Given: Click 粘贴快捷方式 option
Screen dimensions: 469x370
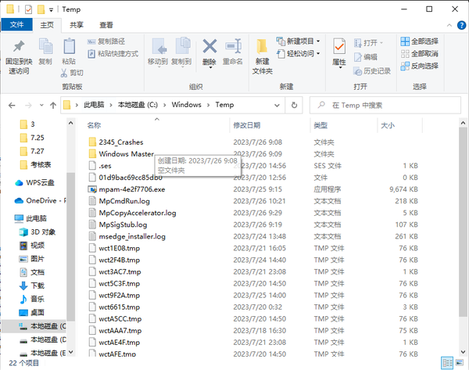Looking at the screenshot, I should point(113,54).
